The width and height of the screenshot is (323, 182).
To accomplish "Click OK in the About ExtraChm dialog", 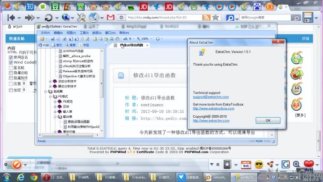I will (268, 120).
